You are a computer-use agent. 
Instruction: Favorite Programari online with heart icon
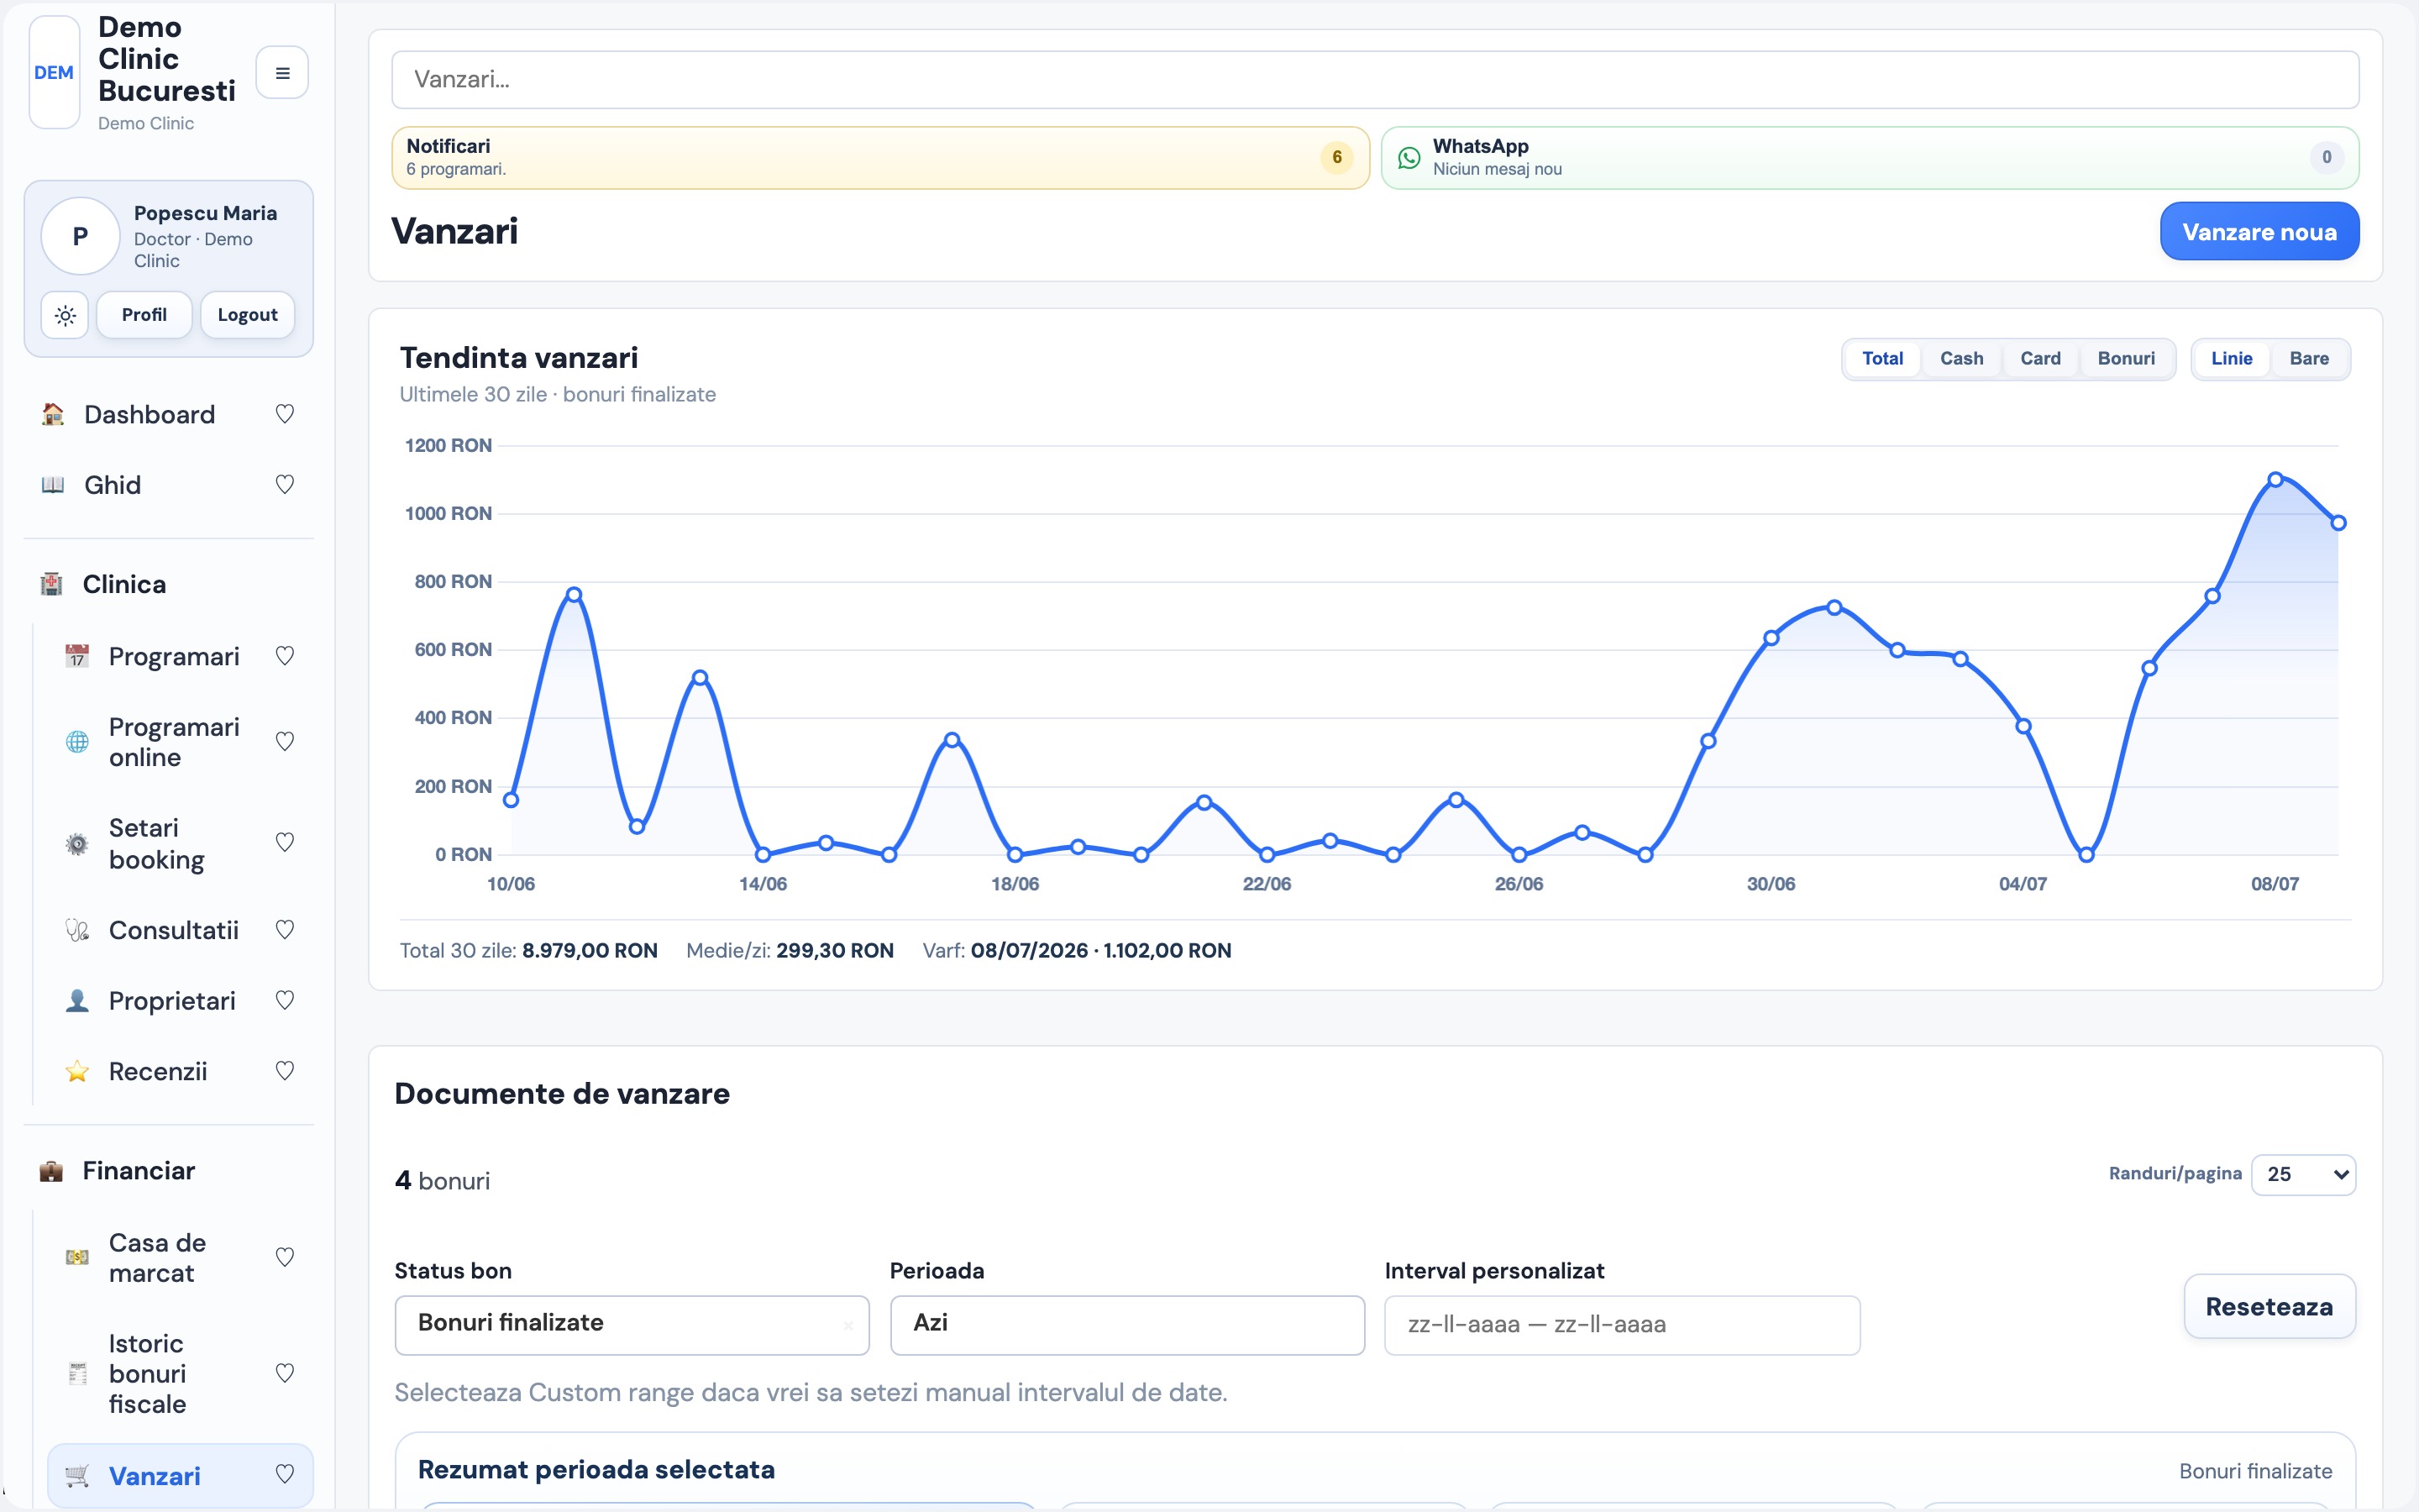285,742
